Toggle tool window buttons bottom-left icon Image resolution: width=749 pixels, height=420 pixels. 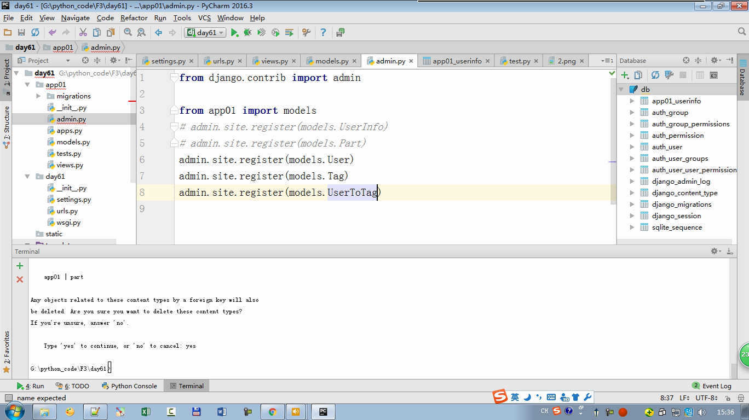click(x=8, y=398)
